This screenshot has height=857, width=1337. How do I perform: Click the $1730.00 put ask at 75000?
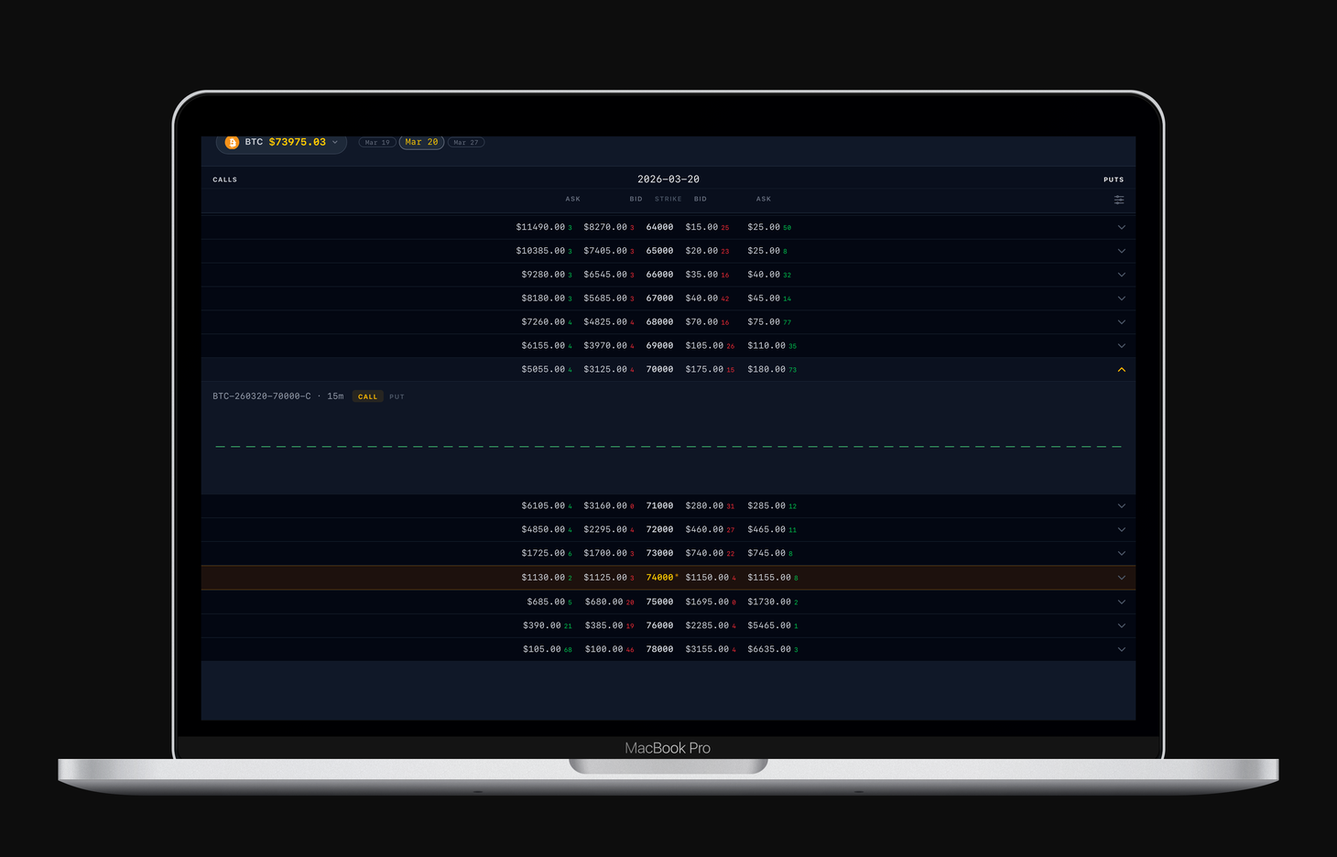point(768,602)
